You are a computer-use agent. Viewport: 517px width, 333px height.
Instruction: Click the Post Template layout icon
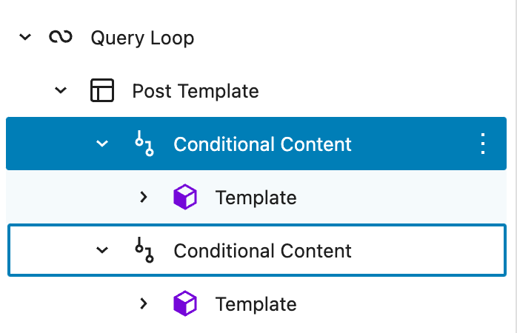click(102, 91)
